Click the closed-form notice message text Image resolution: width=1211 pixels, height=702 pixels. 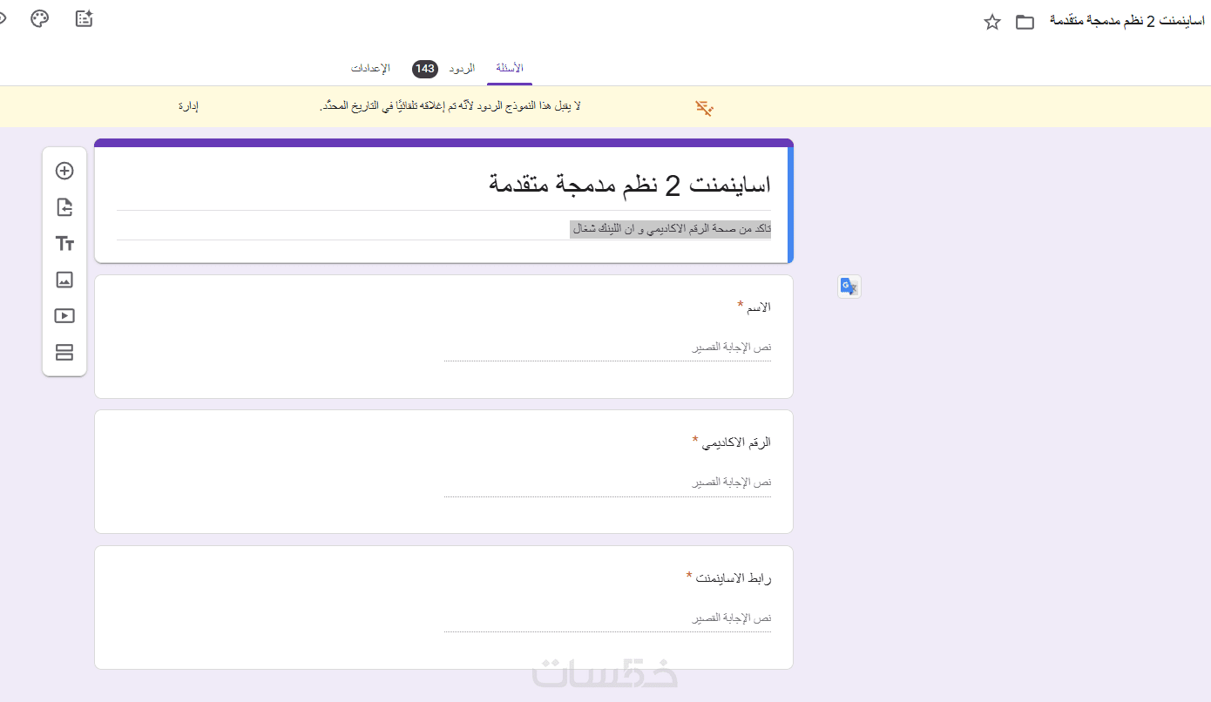pos(450,106)
